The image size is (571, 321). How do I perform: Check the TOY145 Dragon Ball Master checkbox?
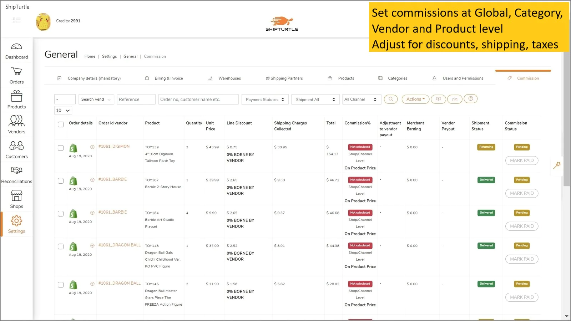coord(61,285)
